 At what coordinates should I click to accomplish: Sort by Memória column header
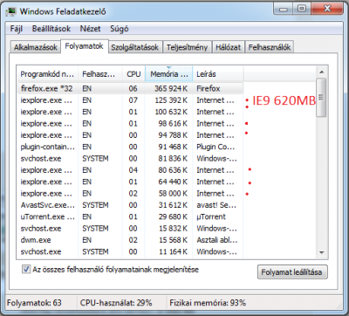coord(169,74)
